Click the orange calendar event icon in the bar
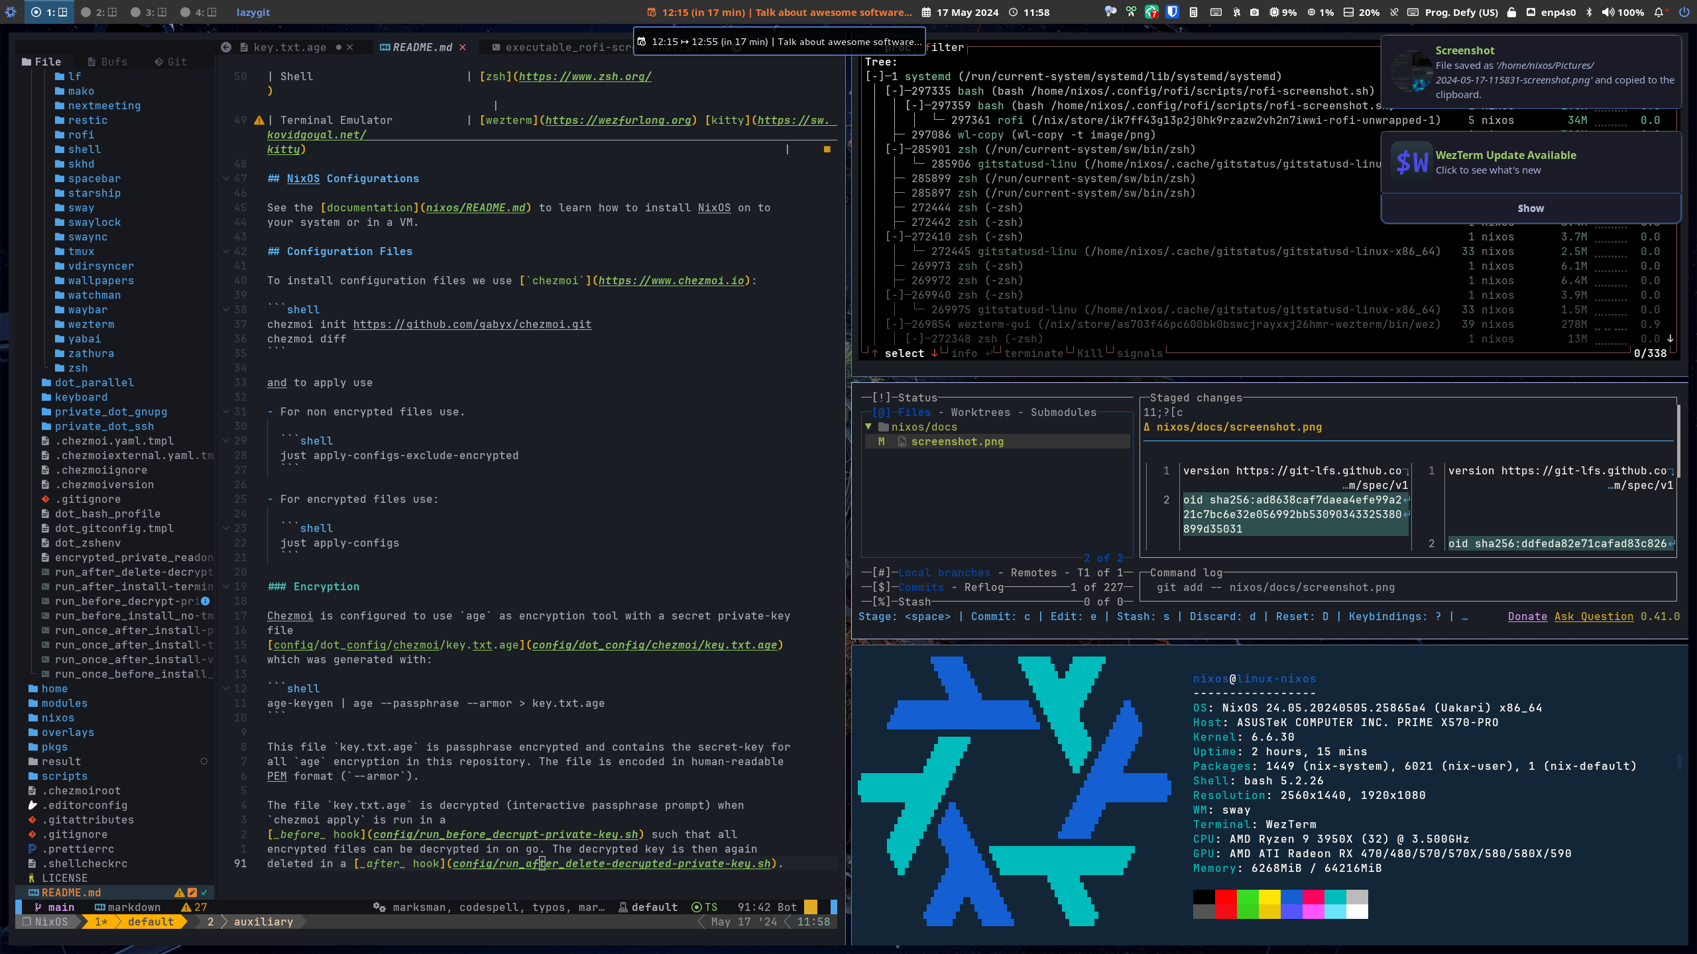This screenshot has width=1697, height=954. coord(652,12)
